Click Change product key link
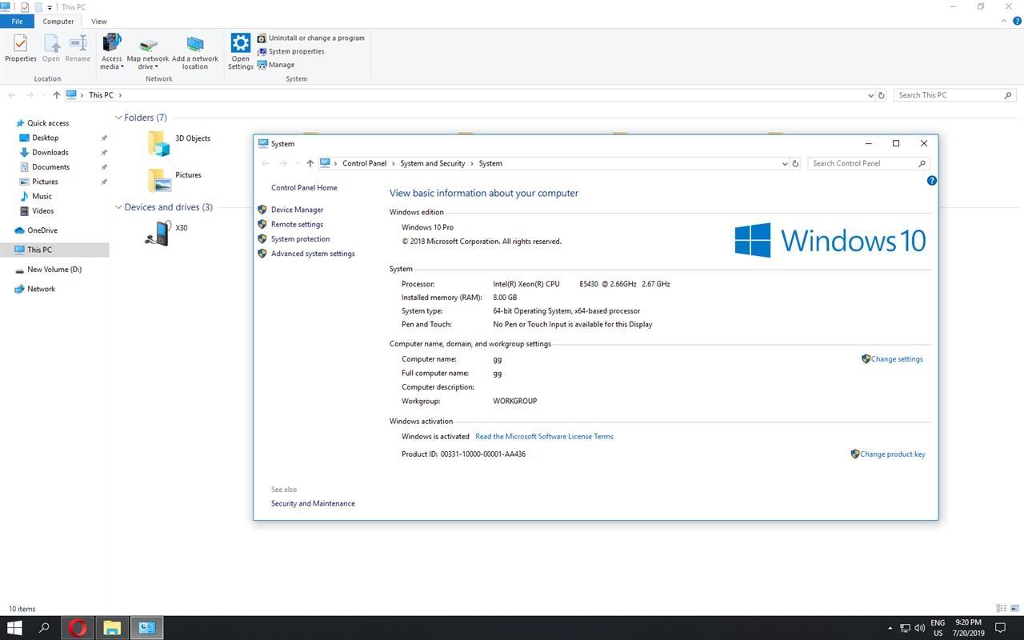This screenshot has height=640, width=1024. point(893,454)
